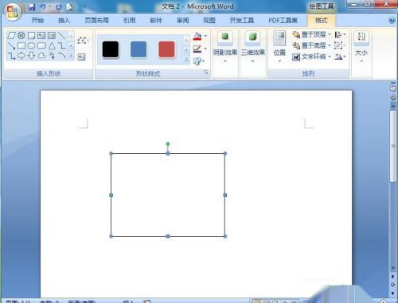The image size is (398, 303).
Task: Expand shape styles gallery more arrow
Action: click(186, 60)
